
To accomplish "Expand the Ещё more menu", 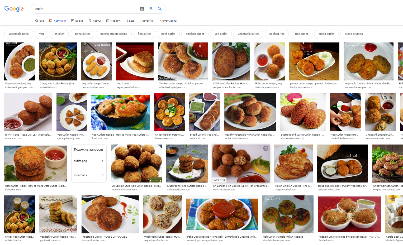I will pyautogui.click(x=130, y=21).
